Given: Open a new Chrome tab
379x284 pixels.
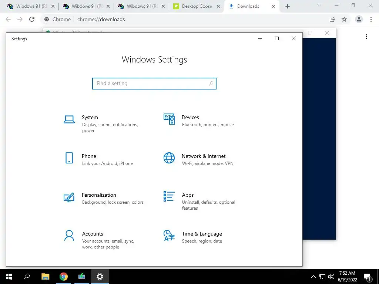Looking at the screenshot, I should pos(287,6).
